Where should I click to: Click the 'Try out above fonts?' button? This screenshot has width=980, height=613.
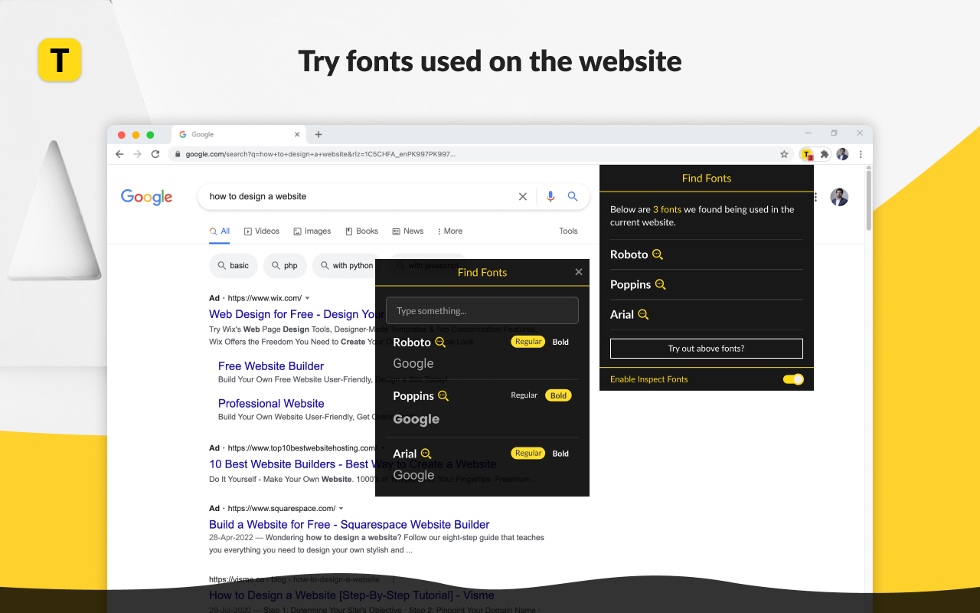coord(707,349)
